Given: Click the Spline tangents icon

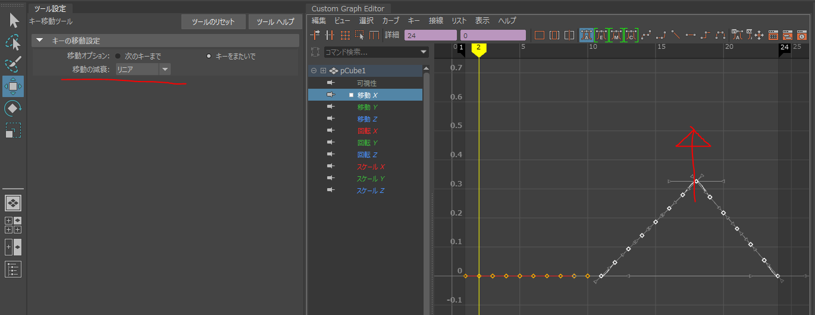Looking at the screenshot, I should 646,35.
